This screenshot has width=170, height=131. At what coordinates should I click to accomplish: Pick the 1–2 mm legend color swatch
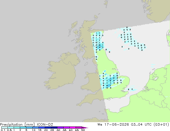[17, 128]
